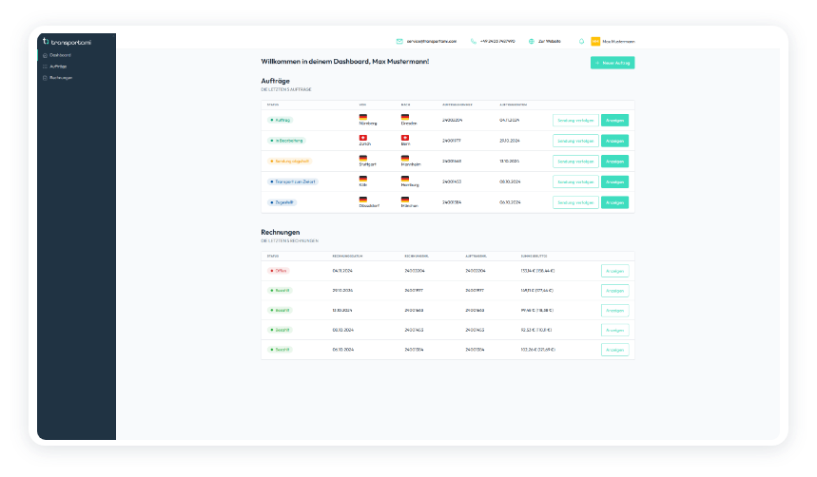Open Rechnungen in the sidebar
The height and width of the screenshot is (477, 817).
coord(61,78)
